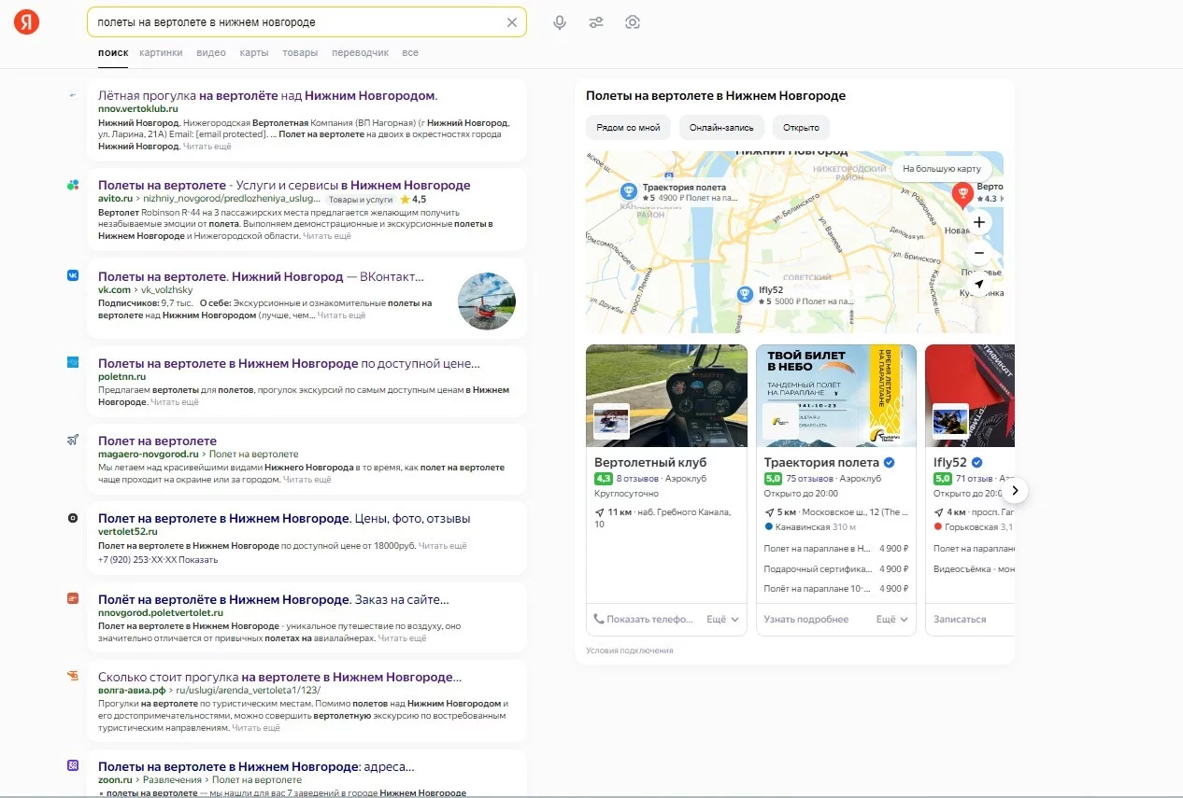Expand "Ещё" dropdown on Вертолетный клуб card
Screen dimensions: 1183x798
[x=722, y=619]
